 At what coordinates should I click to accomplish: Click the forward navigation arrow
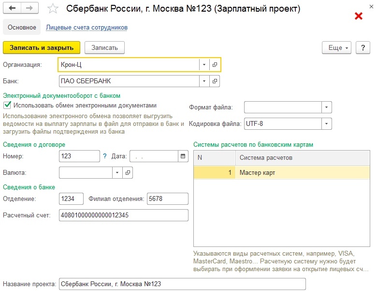(x=29, y=9)
